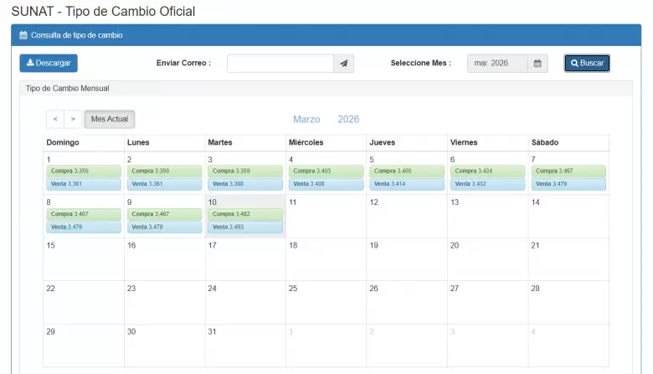
Task: Click Venta 3.408 on Wednesday March 4
Action: click(326, 184)
